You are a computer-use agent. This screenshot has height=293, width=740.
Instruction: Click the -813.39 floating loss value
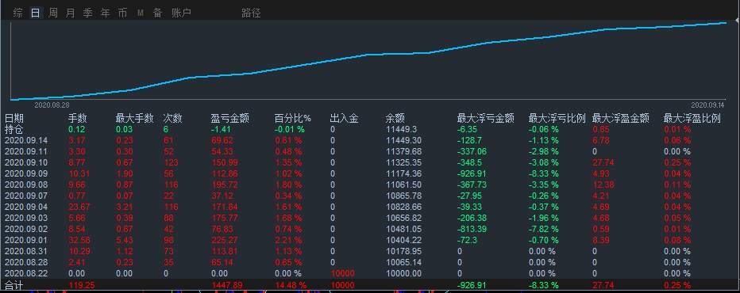pos(472,229)
